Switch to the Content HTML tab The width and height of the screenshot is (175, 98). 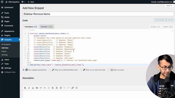point(47,27)
